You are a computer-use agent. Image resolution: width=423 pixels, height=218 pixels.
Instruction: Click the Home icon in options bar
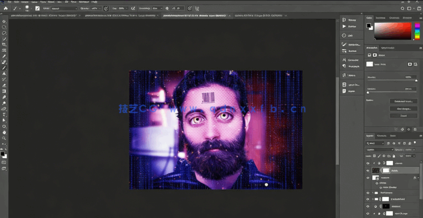pyautogui.click(x=5, y=8)
